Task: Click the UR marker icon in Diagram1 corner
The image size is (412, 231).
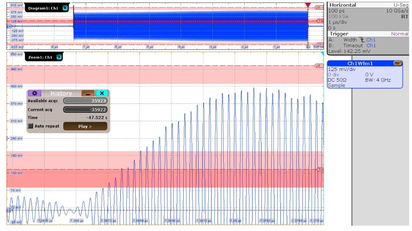Action: pyautogui.click(x=317, y=8)
